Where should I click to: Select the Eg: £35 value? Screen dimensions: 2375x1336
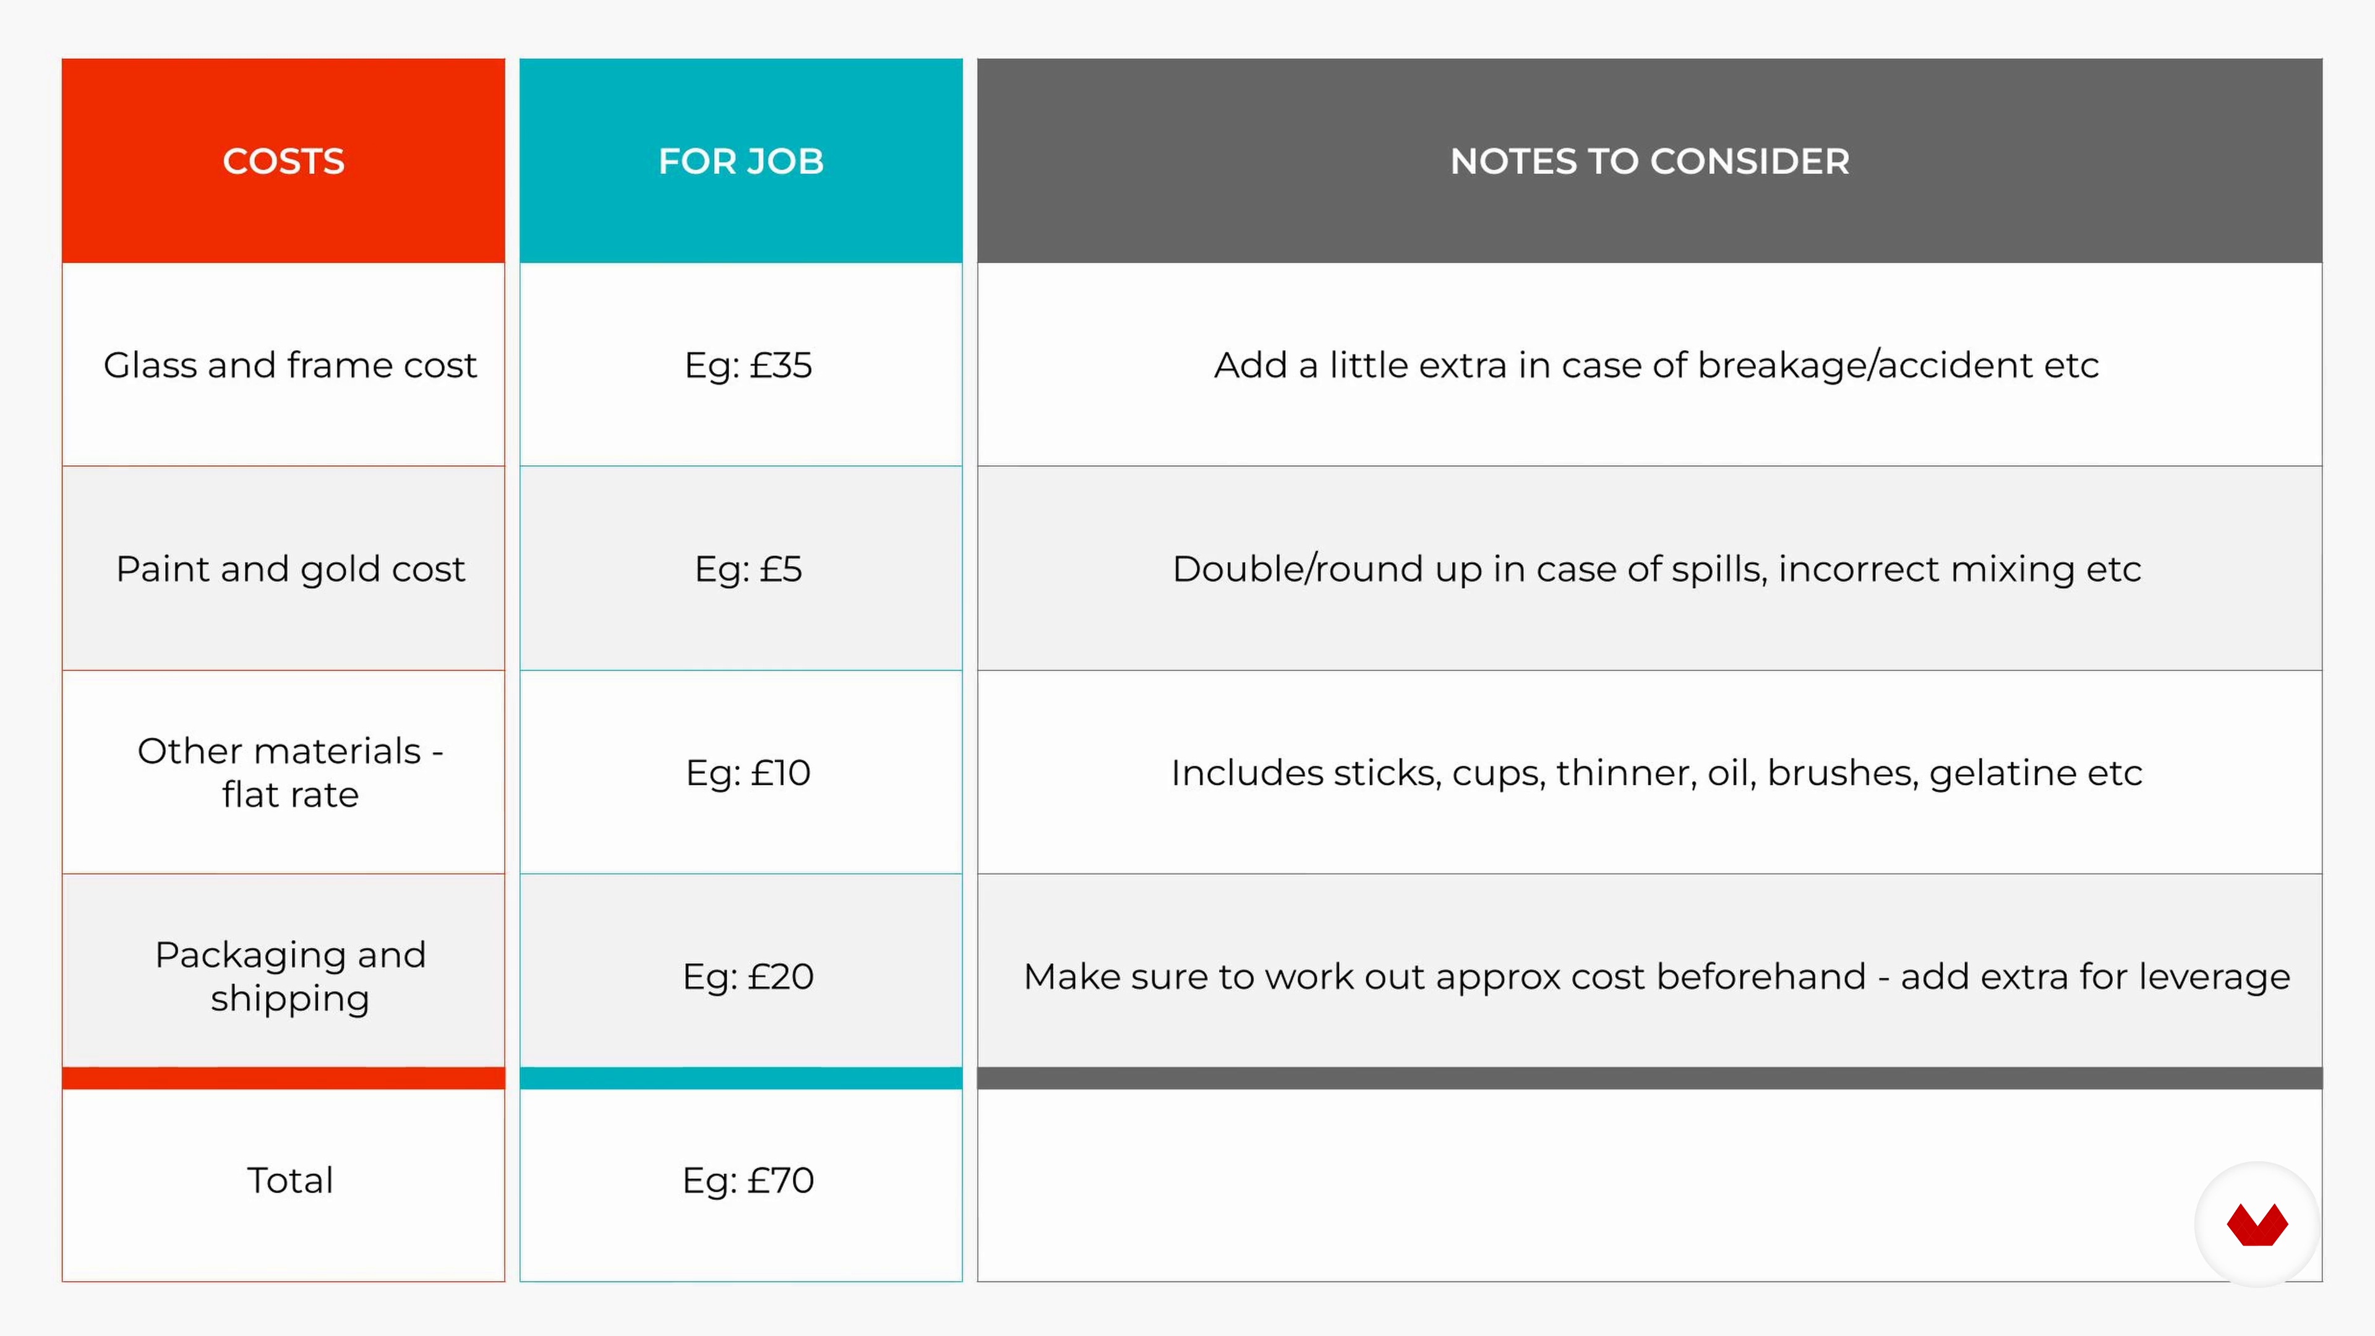(x=748, y=365)
